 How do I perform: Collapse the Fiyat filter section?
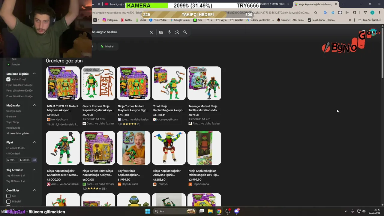[x=34, y=142]
